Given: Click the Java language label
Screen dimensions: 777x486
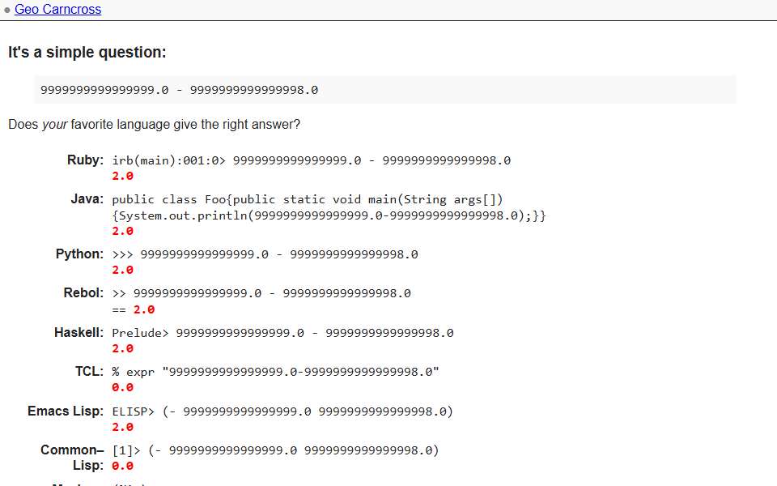Looking at the screenshot, I should tap(87, 199).
